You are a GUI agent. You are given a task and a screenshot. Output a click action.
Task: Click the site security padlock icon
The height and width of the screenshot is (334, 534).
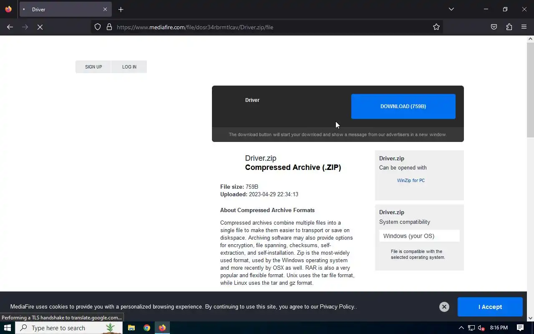[x=109, y=27]
